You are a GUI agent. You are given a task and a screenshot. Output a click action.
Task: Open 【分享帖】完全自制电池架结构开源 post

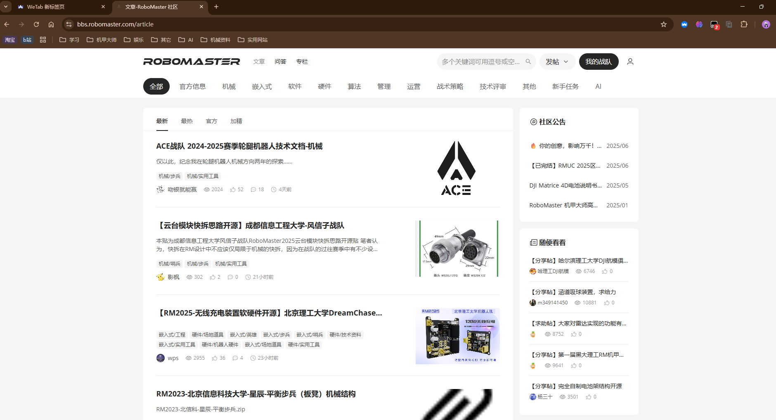[x=576, y=386]
